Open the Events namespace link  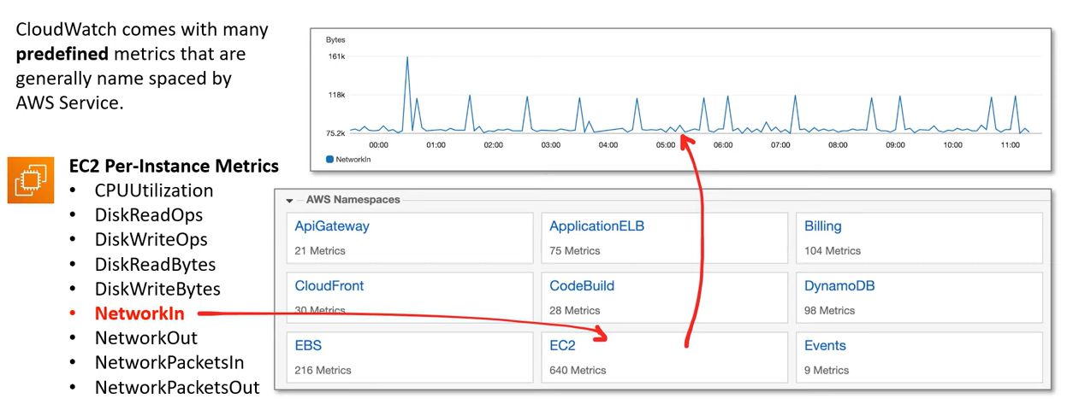(825, 345)
